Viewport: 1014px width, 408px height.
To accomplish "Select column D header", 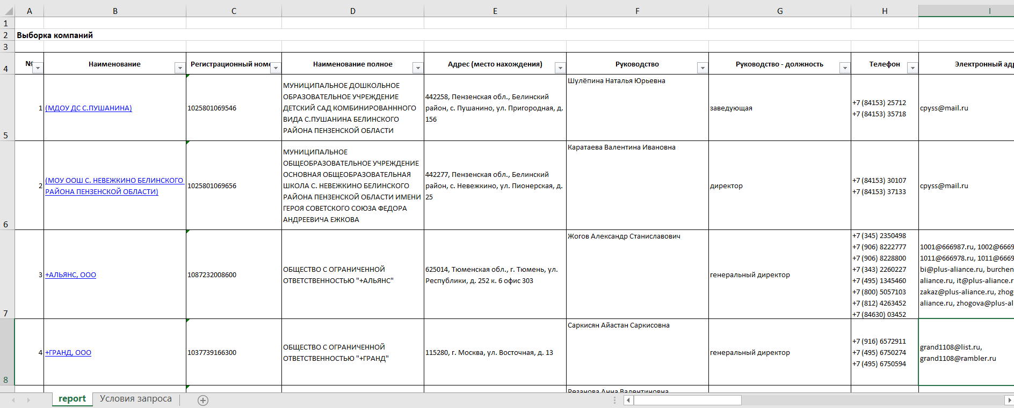I will click(x=352, y=11).
